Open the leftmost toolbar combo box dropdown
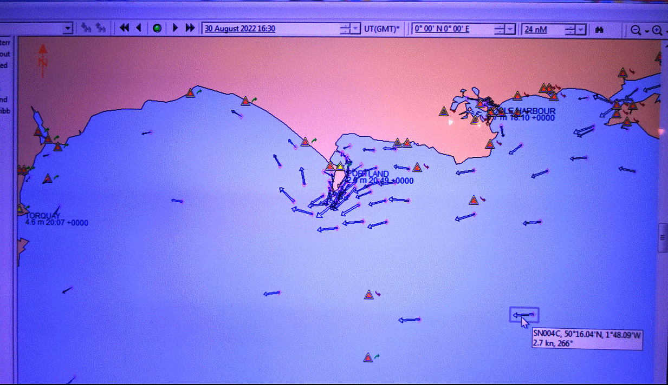668x385 pixels. pyautogui.click(x=68, y=29)
